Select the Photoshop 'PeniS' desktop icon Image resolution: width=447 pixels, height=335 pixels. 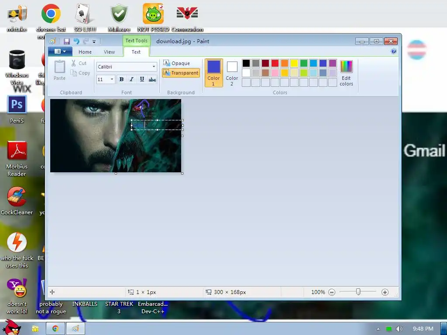(x=17, y=109)
